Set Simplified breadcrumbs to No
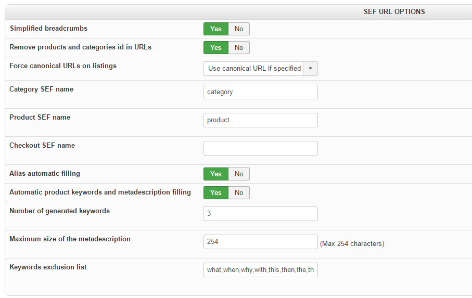472x298 pixels. tap(239, 29)
